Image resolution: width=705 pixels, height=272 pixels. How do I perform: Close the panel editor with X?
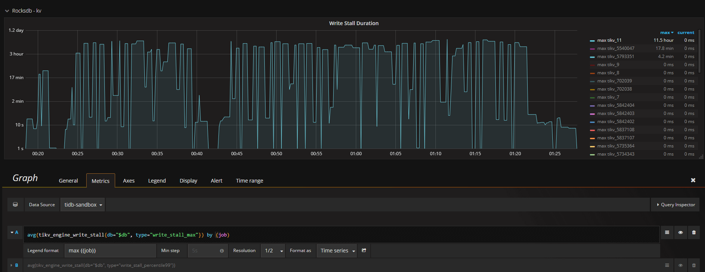[693, 180]
